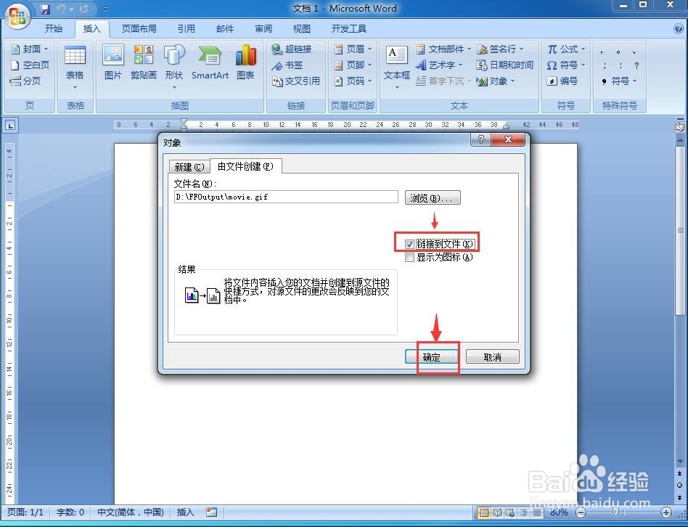Click the vertical scrollbar
This screenshot has height=527, width=688.
[x=680, y=230]
